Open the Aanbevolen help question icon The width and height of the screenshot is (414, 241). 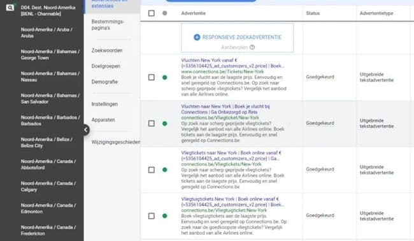pyautogui.click(x=252, y=47)
